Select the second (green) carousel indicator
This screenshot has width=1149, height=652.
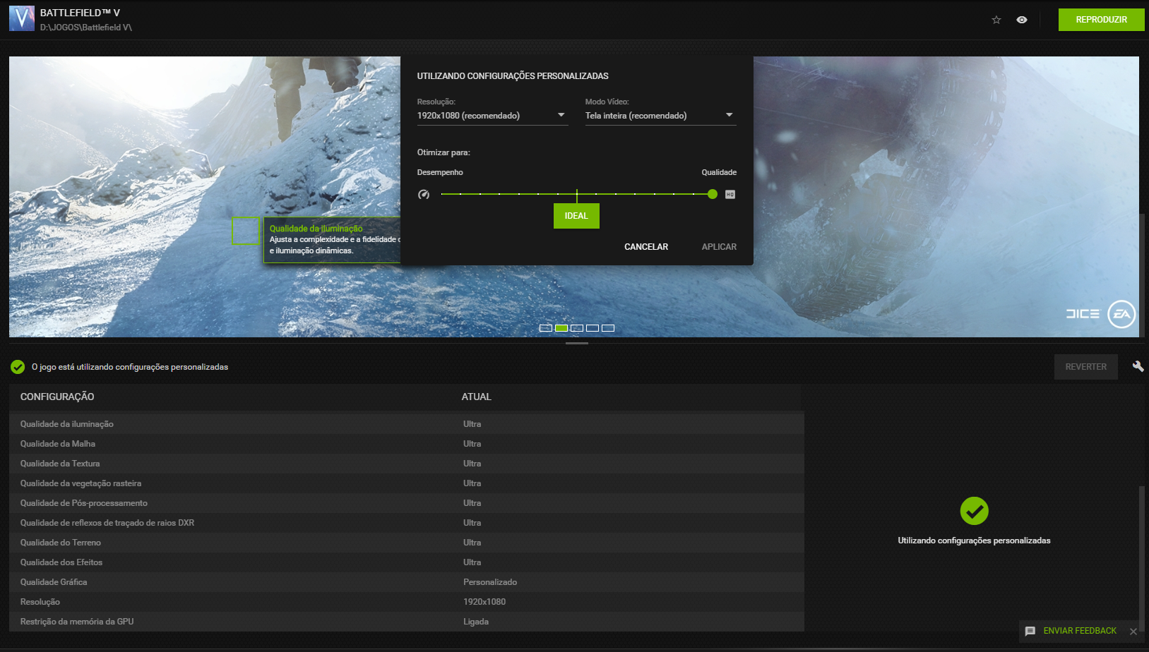tap(561, 328)
